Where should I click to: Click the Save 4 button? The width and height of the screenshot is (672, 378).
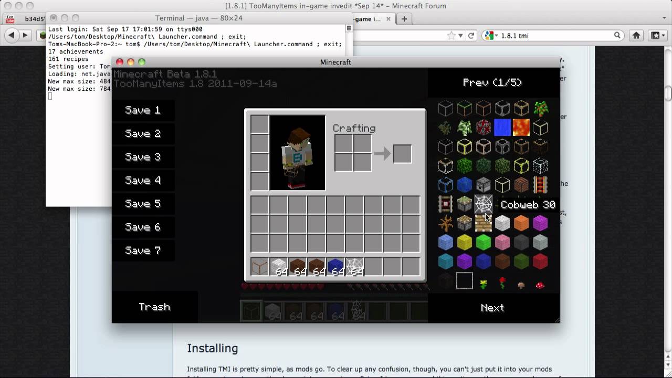[143, 181]
